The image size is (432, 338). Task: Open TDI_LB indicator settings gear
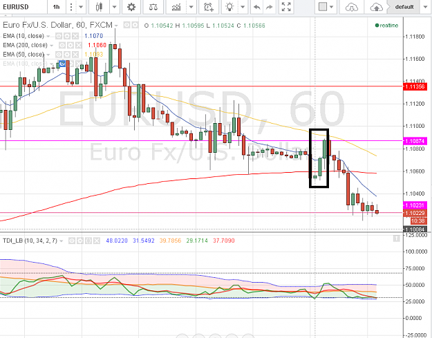coord(79,241)
